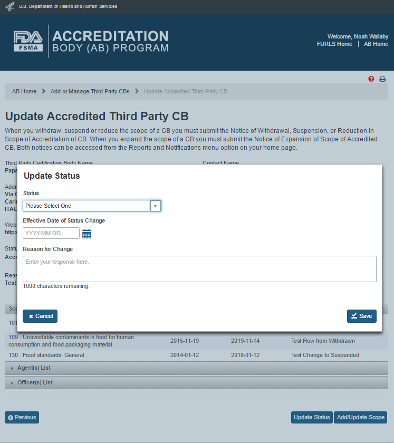Viewport: 394px width, 443px height.
Task: Save the status update
Action: [x=361, y=316]
